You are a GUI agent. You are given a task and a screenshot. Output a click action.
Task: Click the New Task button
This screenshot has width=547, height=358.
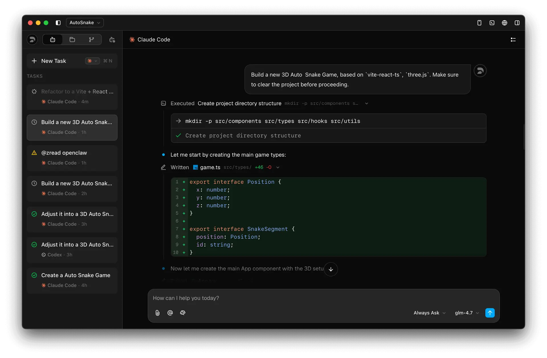pos(54,61)
